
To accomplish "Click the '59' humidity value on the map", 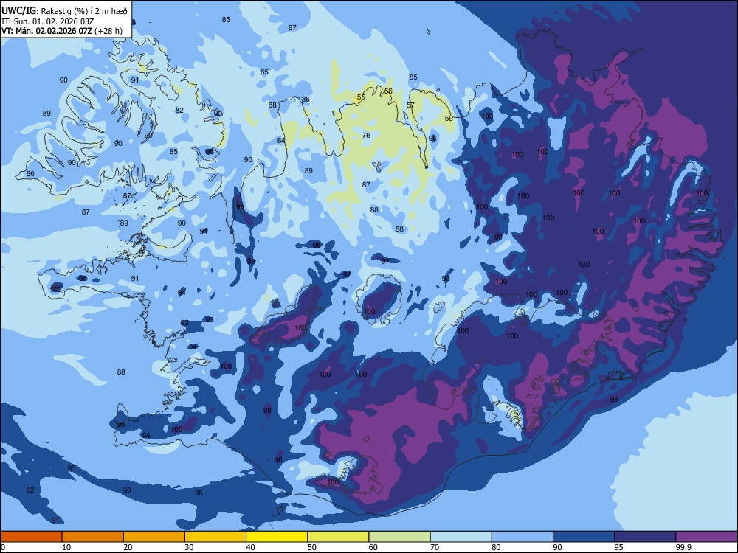I will tap(449, 118).
